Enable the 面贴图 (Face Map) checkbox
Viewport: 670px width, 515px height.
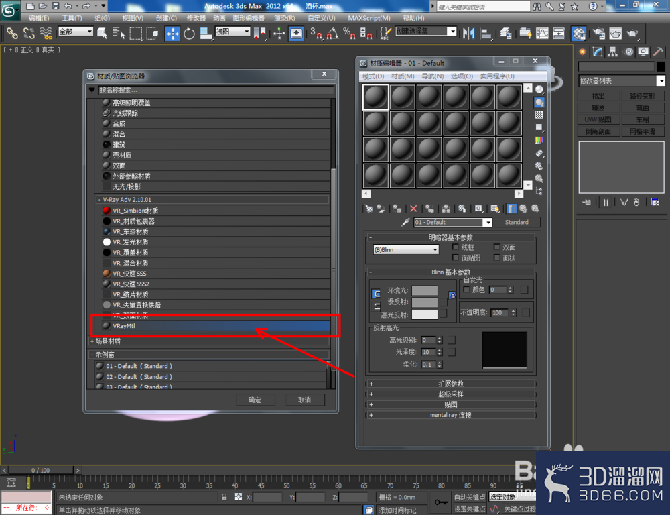coord(456,257)
